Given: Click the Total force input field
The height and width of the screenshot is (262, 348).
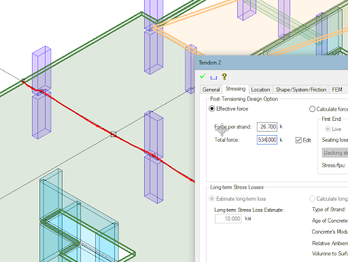Looking at the screenshot, I should tap(267, 140).
